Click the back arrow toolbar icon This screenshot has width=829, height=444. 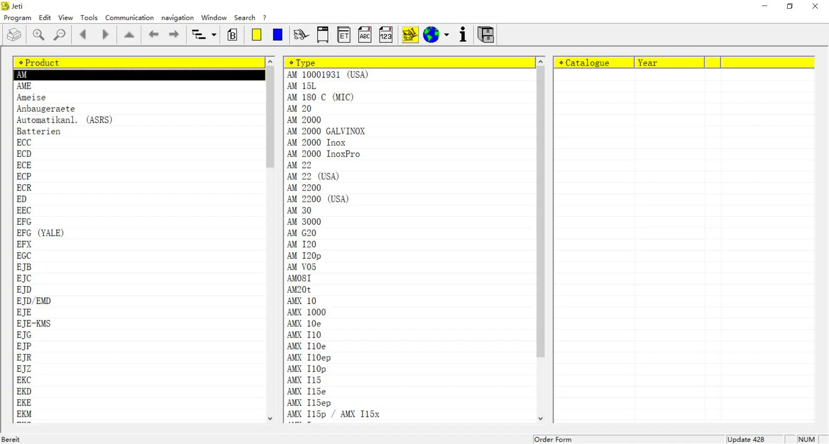point(153,34)
